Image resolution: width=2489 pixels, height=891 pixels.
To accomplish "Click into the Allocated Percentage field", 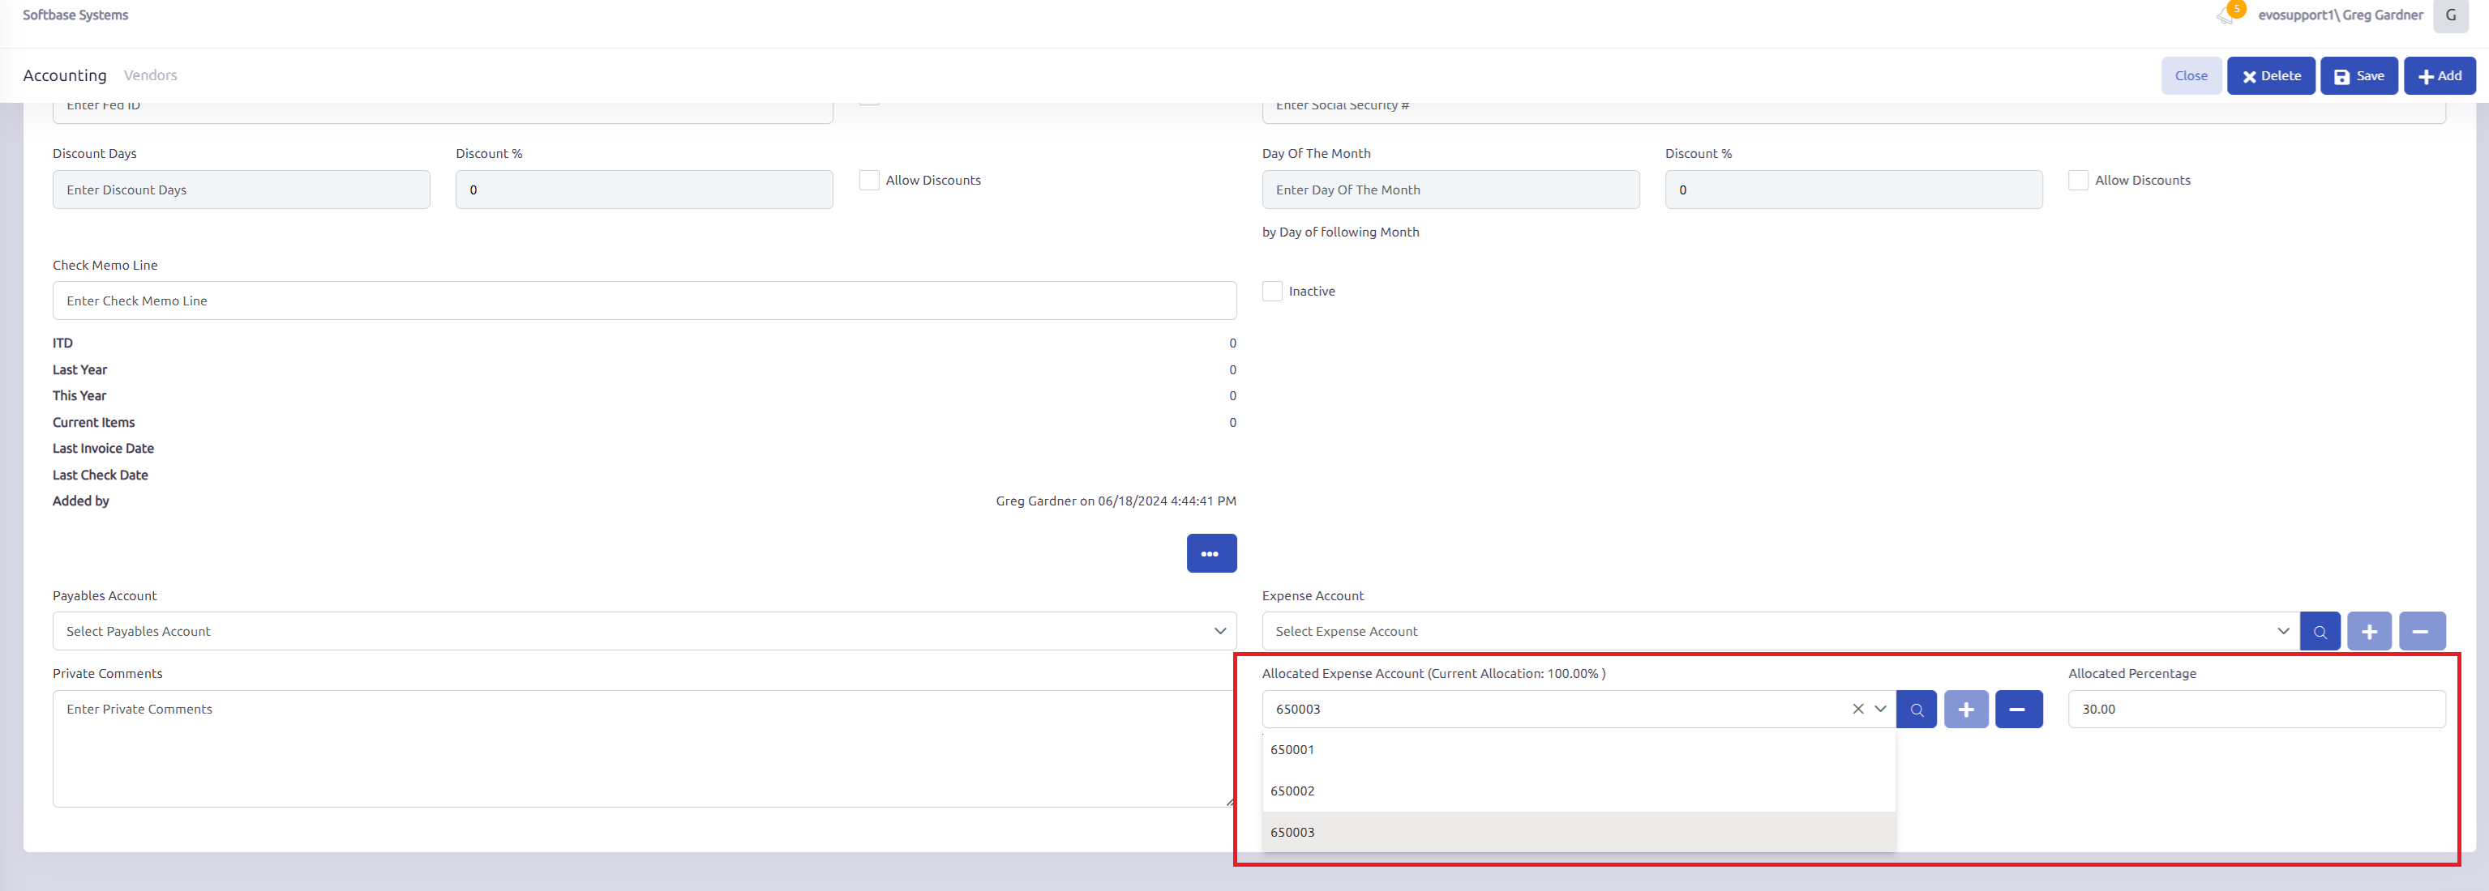I will 2256,710.
